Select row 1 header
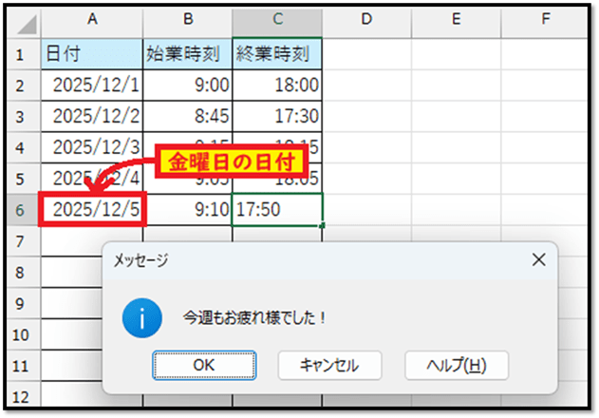599x418 pixels. click(21, 53)
